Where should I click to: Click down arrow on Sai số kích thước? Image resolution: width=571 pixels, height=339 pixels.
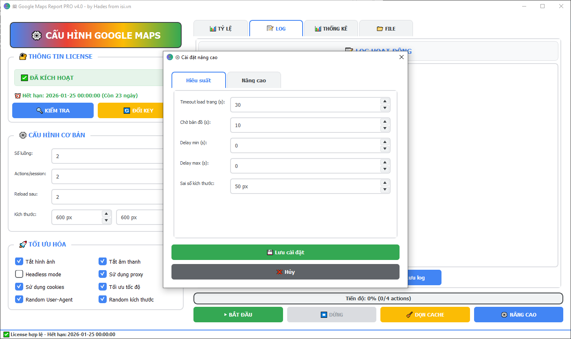[x=384, y=189]
